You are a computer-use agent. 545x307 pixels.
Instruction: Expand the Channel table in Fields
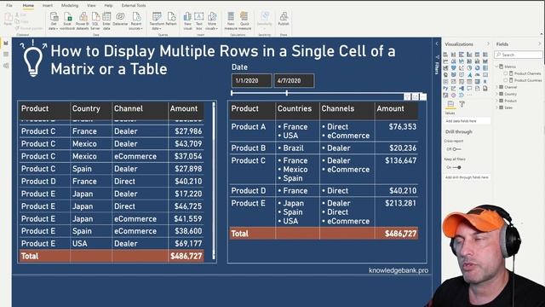pos(497,87)
